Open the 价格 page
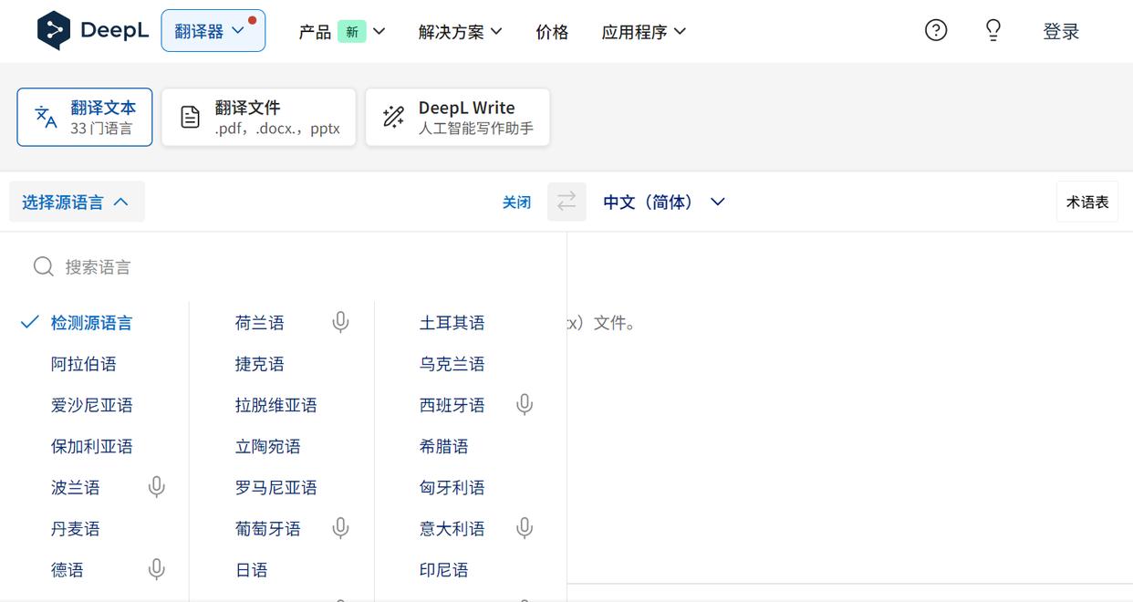The width and height of the screenshot is (1133, 602). click(x=552, y=32)
